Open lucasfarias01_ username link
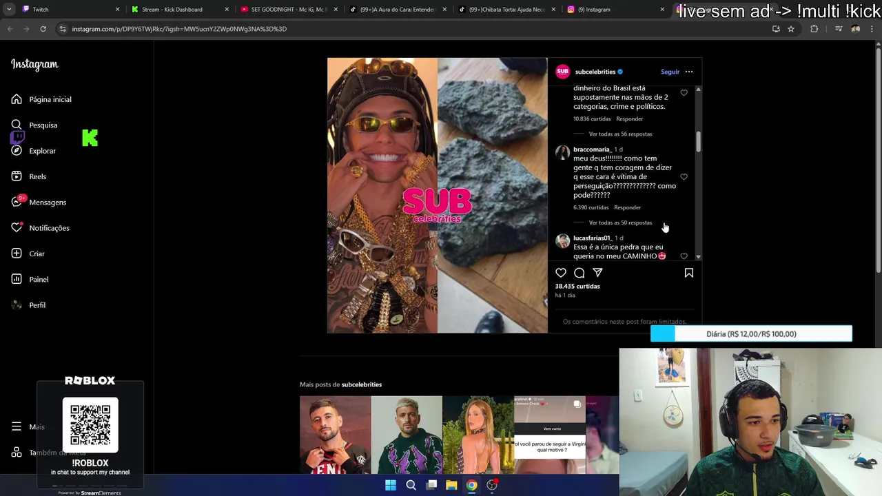Image resolution: width=882 pixels, height=496 pixels. [x=593, y=238]
